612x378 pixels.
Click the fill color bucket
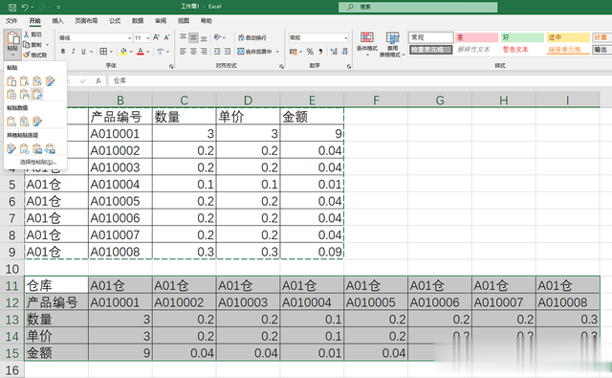123,51
